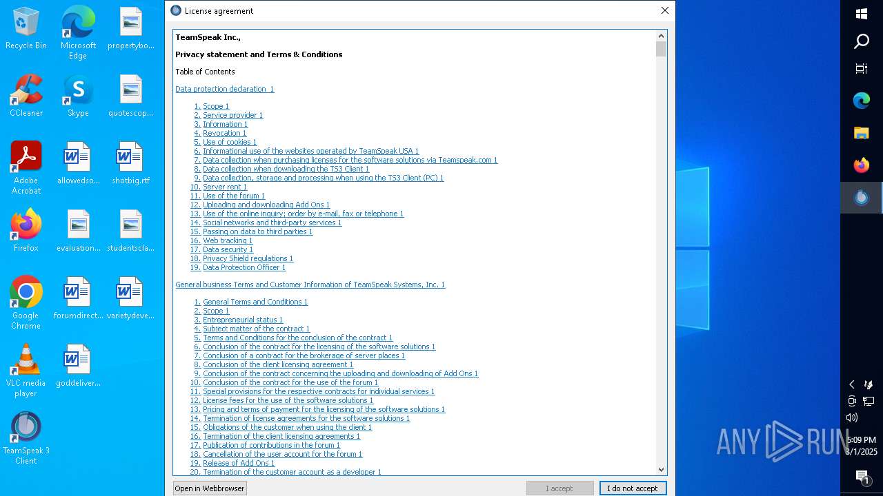
Task: Open CCleaner desktop shortcut
Action: click(26, 96)
